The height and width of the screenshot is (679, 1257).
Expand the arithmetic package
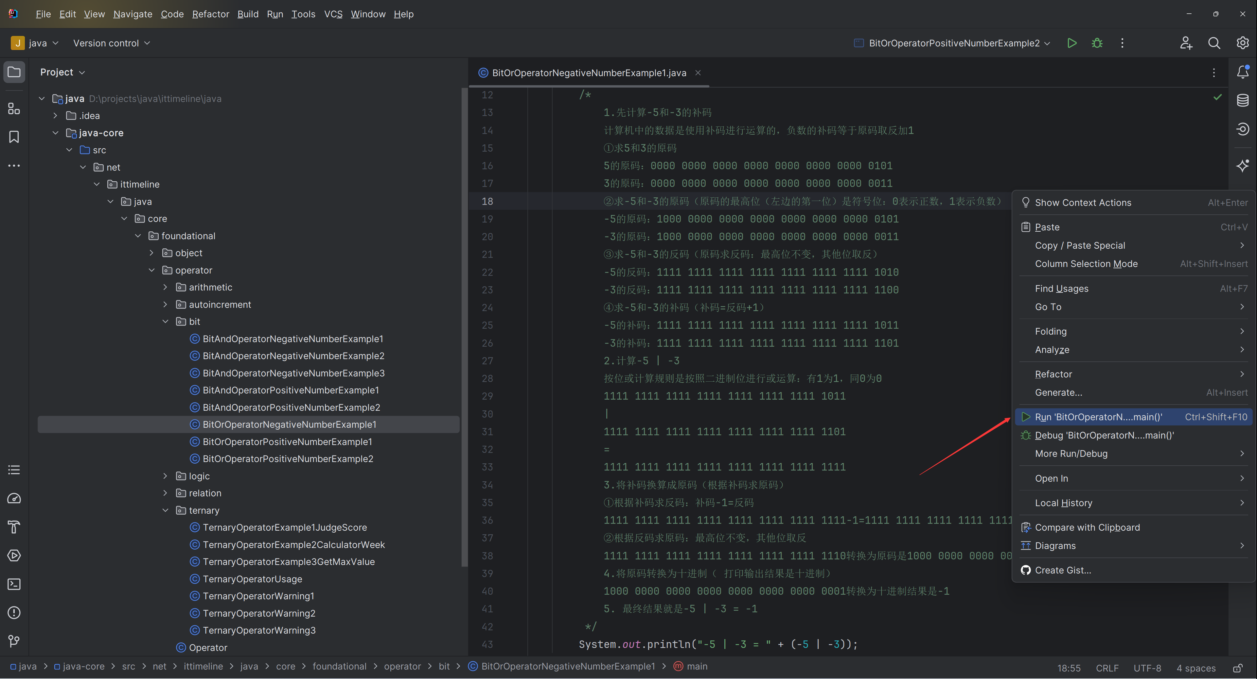coord(165,287)
